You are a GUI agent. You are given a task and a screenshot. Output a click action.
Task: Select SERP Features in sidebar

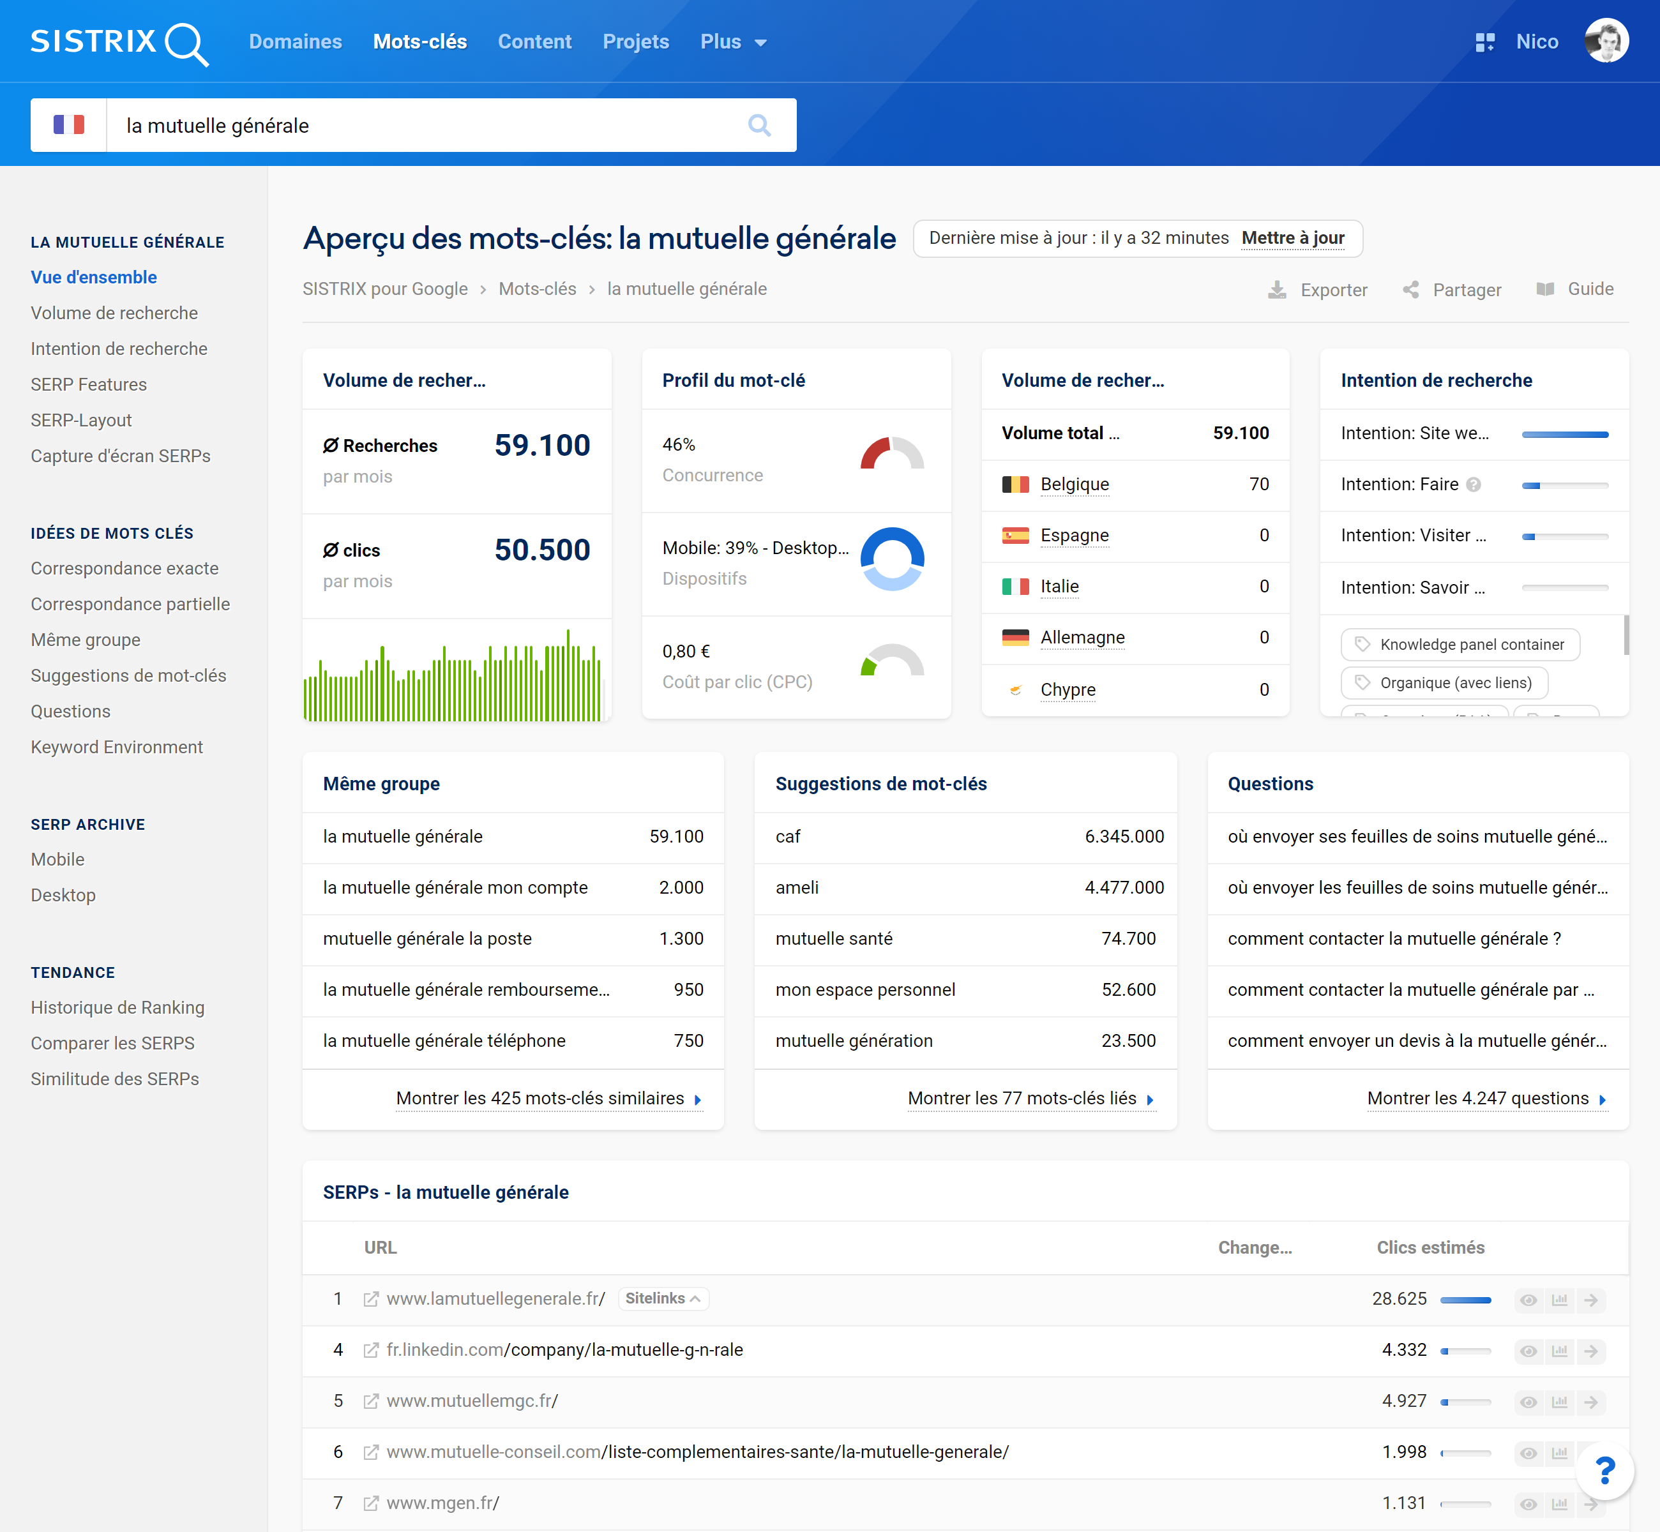(x=89, y=385)
